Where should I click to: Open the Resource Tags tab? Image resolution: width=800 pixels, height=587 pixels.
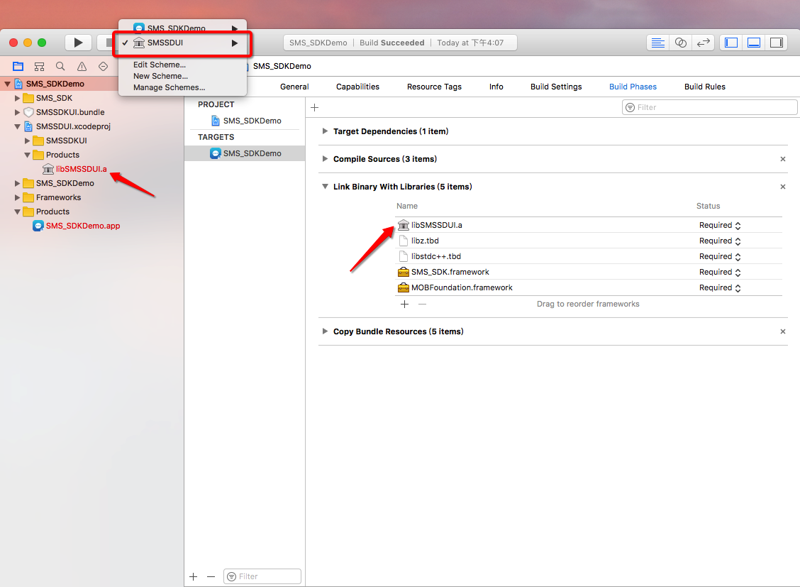(434, 87)
